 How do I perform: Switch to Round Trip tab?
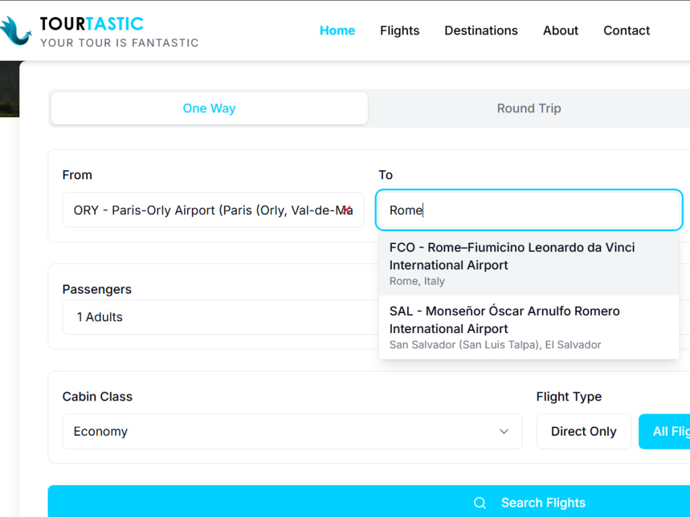pos(529,108)
